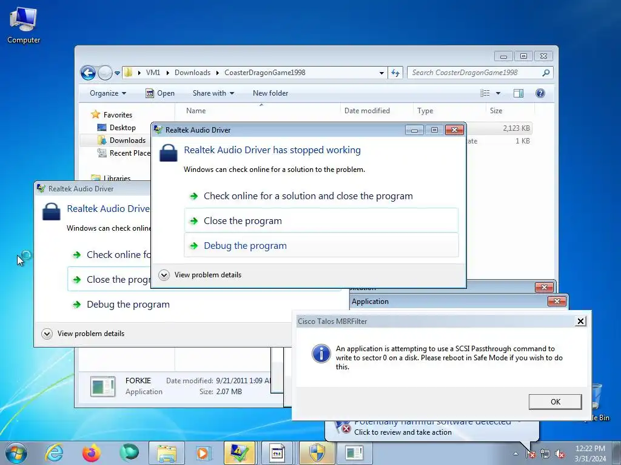Sort by Date modified column
The height and width of the screenshot is (465, 621).
point(377,111)
